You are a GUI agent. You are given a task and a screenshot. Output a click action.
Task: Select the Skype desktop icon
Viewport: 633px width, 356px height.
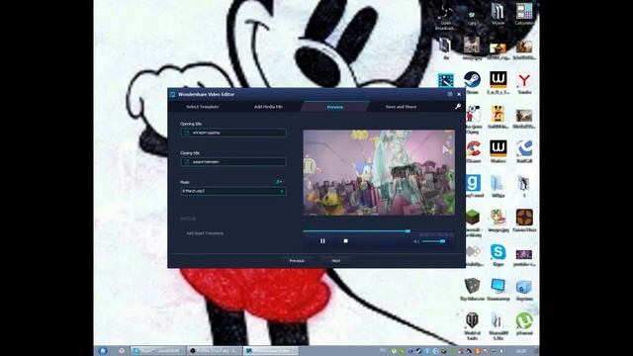(498, 255)
